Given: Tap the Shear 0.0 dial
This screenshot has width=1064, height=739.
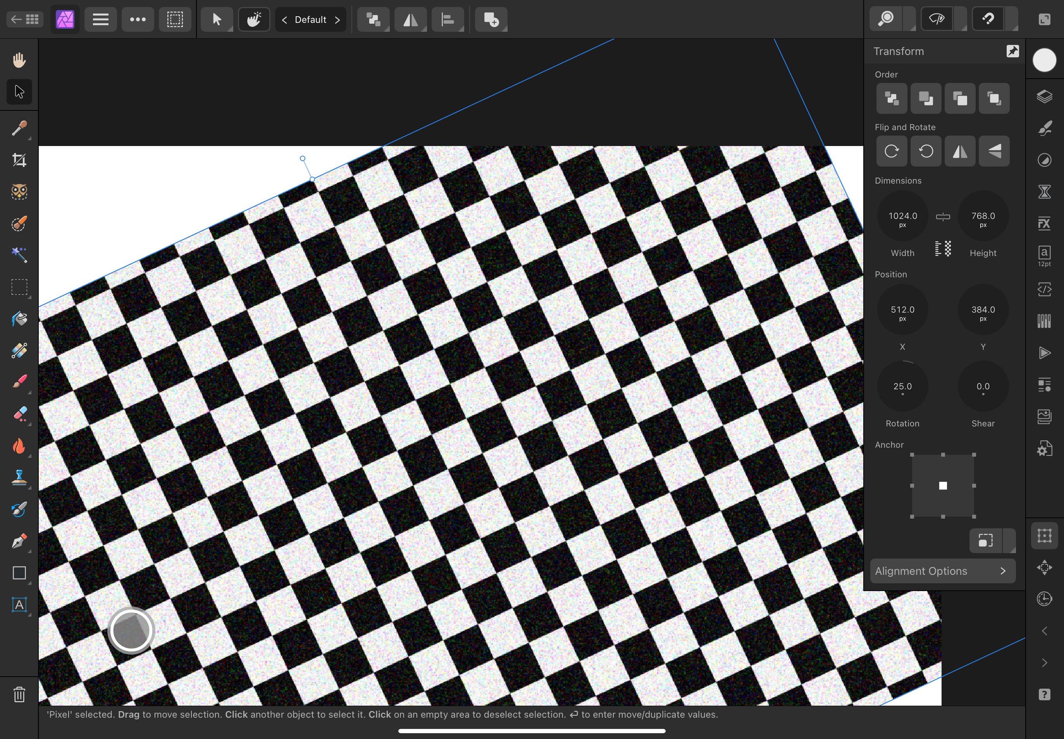Looking at the screenshot, I should pos(983,386).
